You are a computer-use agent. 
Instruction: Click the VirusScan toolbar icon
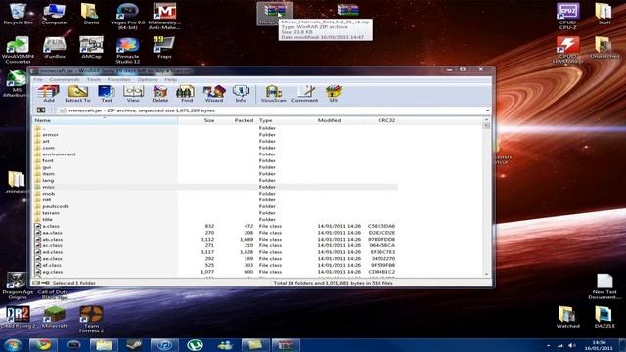(x=274, y=94)
